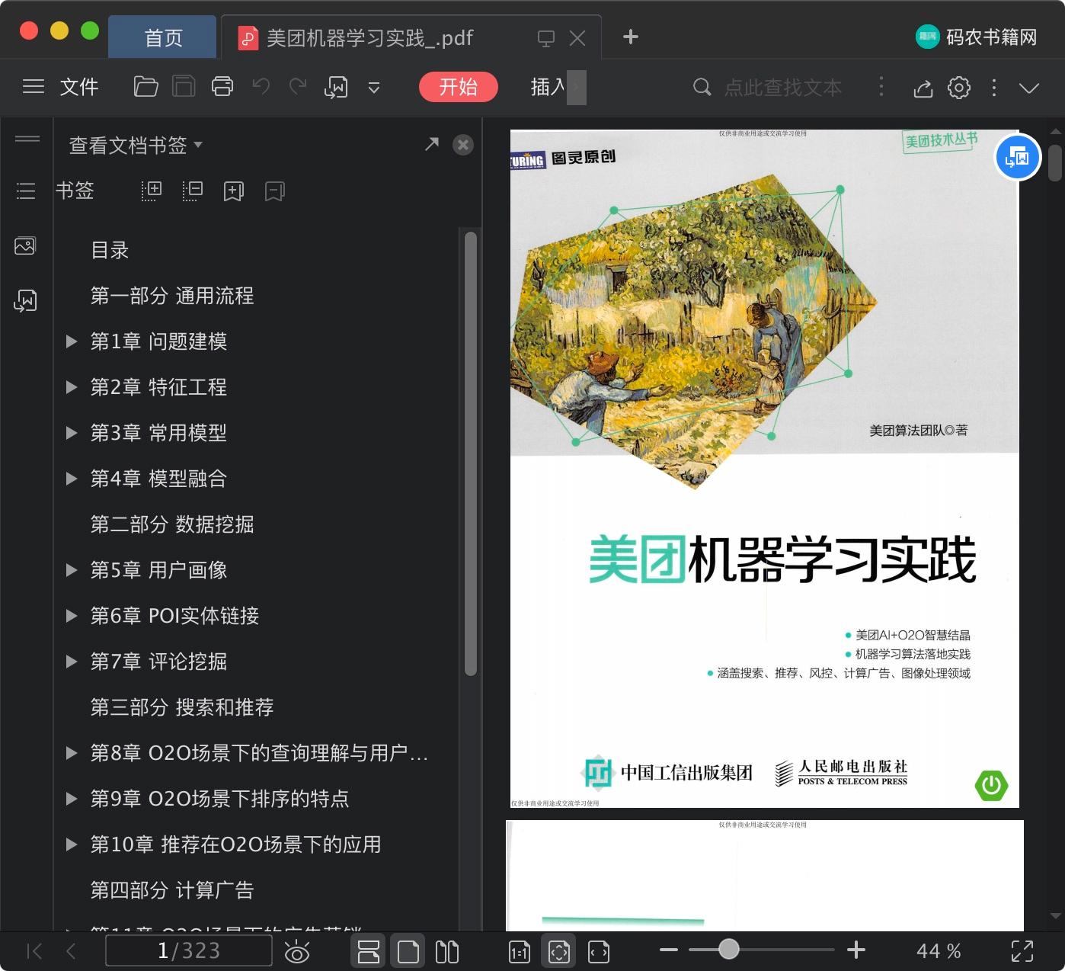This screenshot has width=1065, height=971.
Task: Toggle eye protection mode icon
Action: click(x=296, y=951)
